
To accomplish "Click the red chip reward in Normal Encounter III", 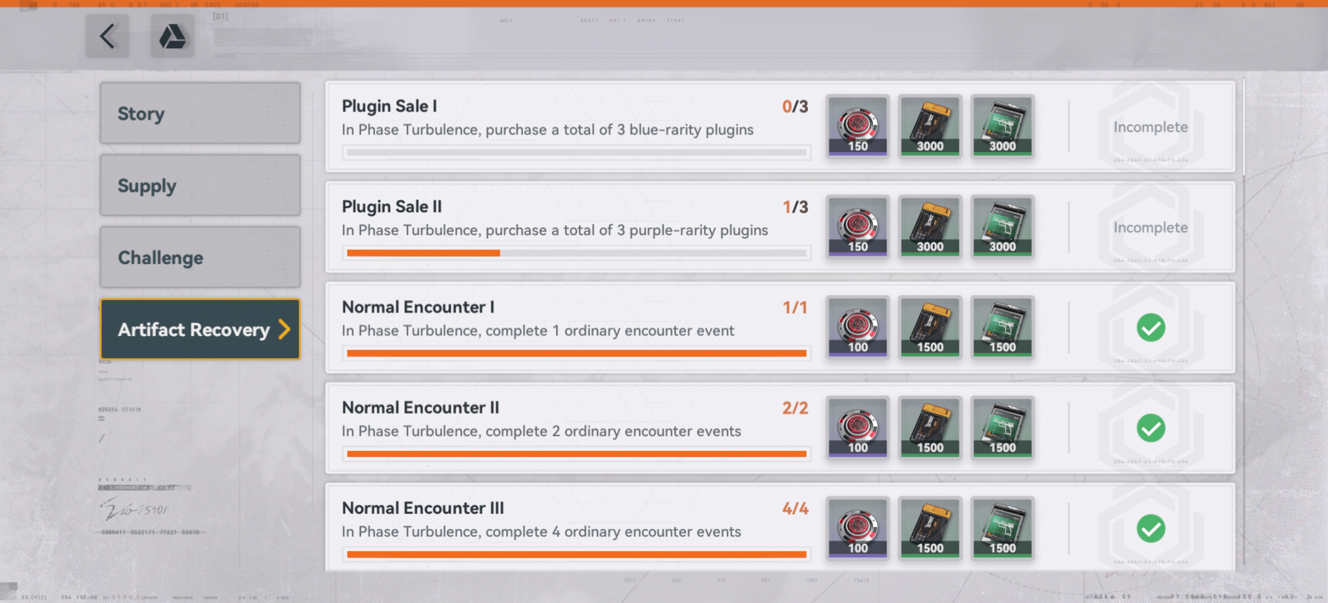I will 857,528.
